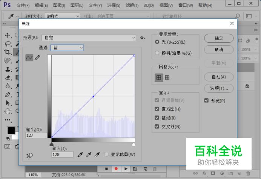Open the 窗口(W) menu
The height and width of the screenshot is (179, 261).
click(186, 5)
